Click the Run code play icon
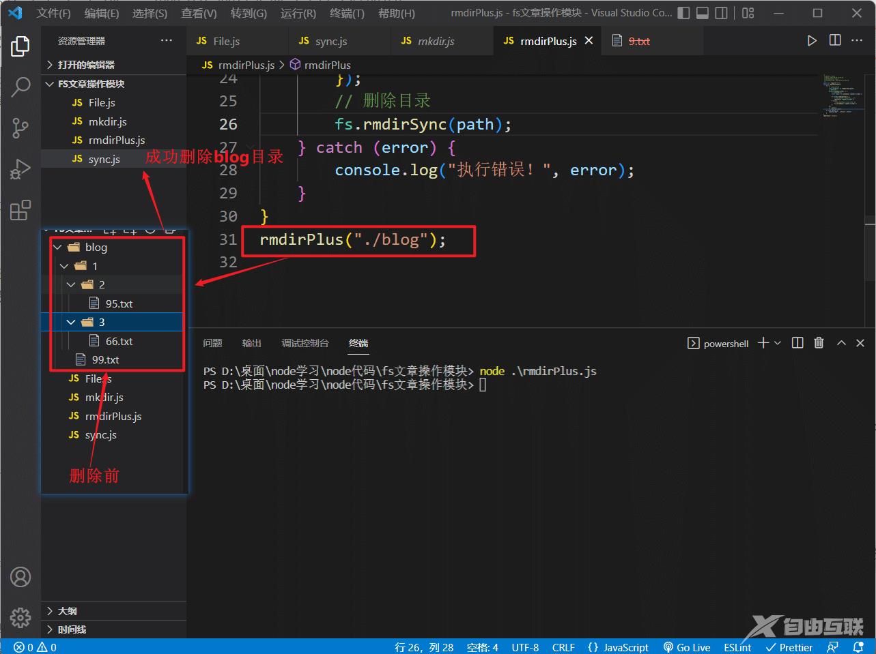 [x=812, y=41]
